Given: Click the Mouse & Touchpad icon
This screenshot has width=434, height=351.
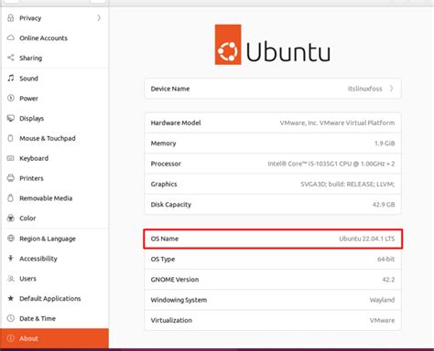Looking at the screenshot, I should click(x=11, y=138).
